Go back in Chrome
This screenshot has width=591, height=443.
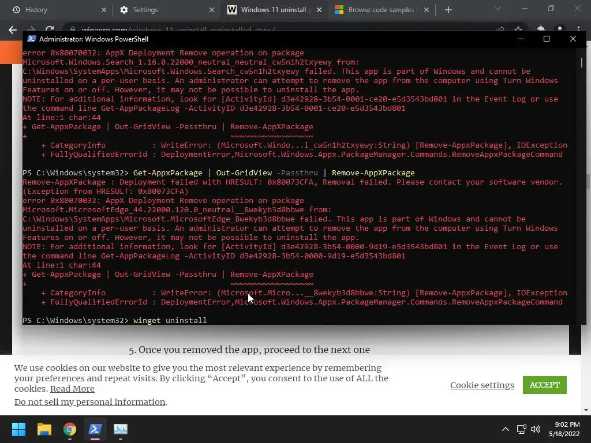(13, 30)
